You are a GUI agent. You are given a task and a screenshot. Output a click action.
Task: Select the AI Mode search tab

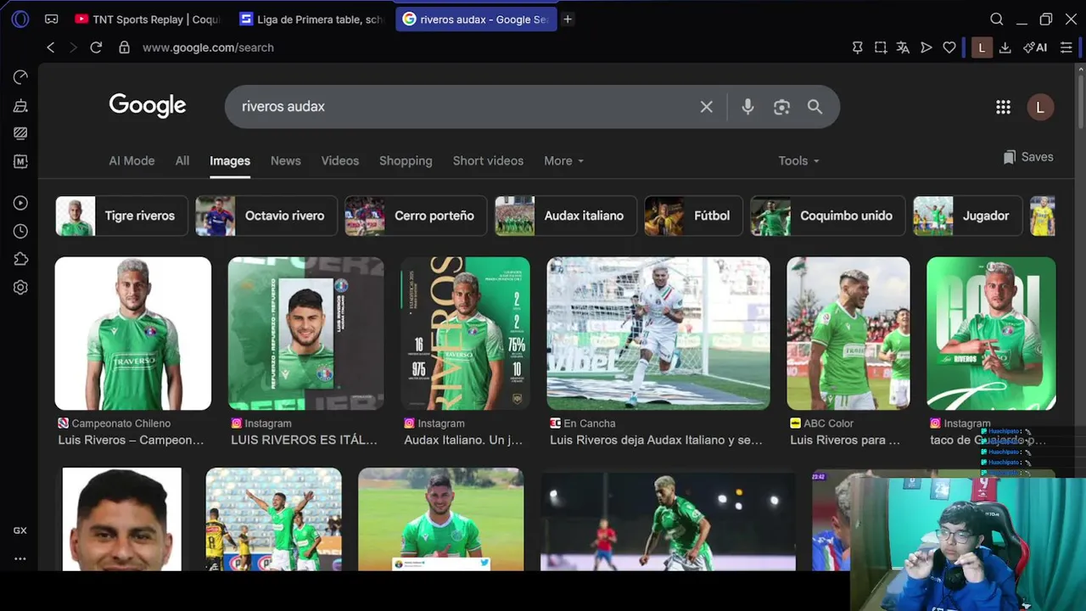pos(132,160)
